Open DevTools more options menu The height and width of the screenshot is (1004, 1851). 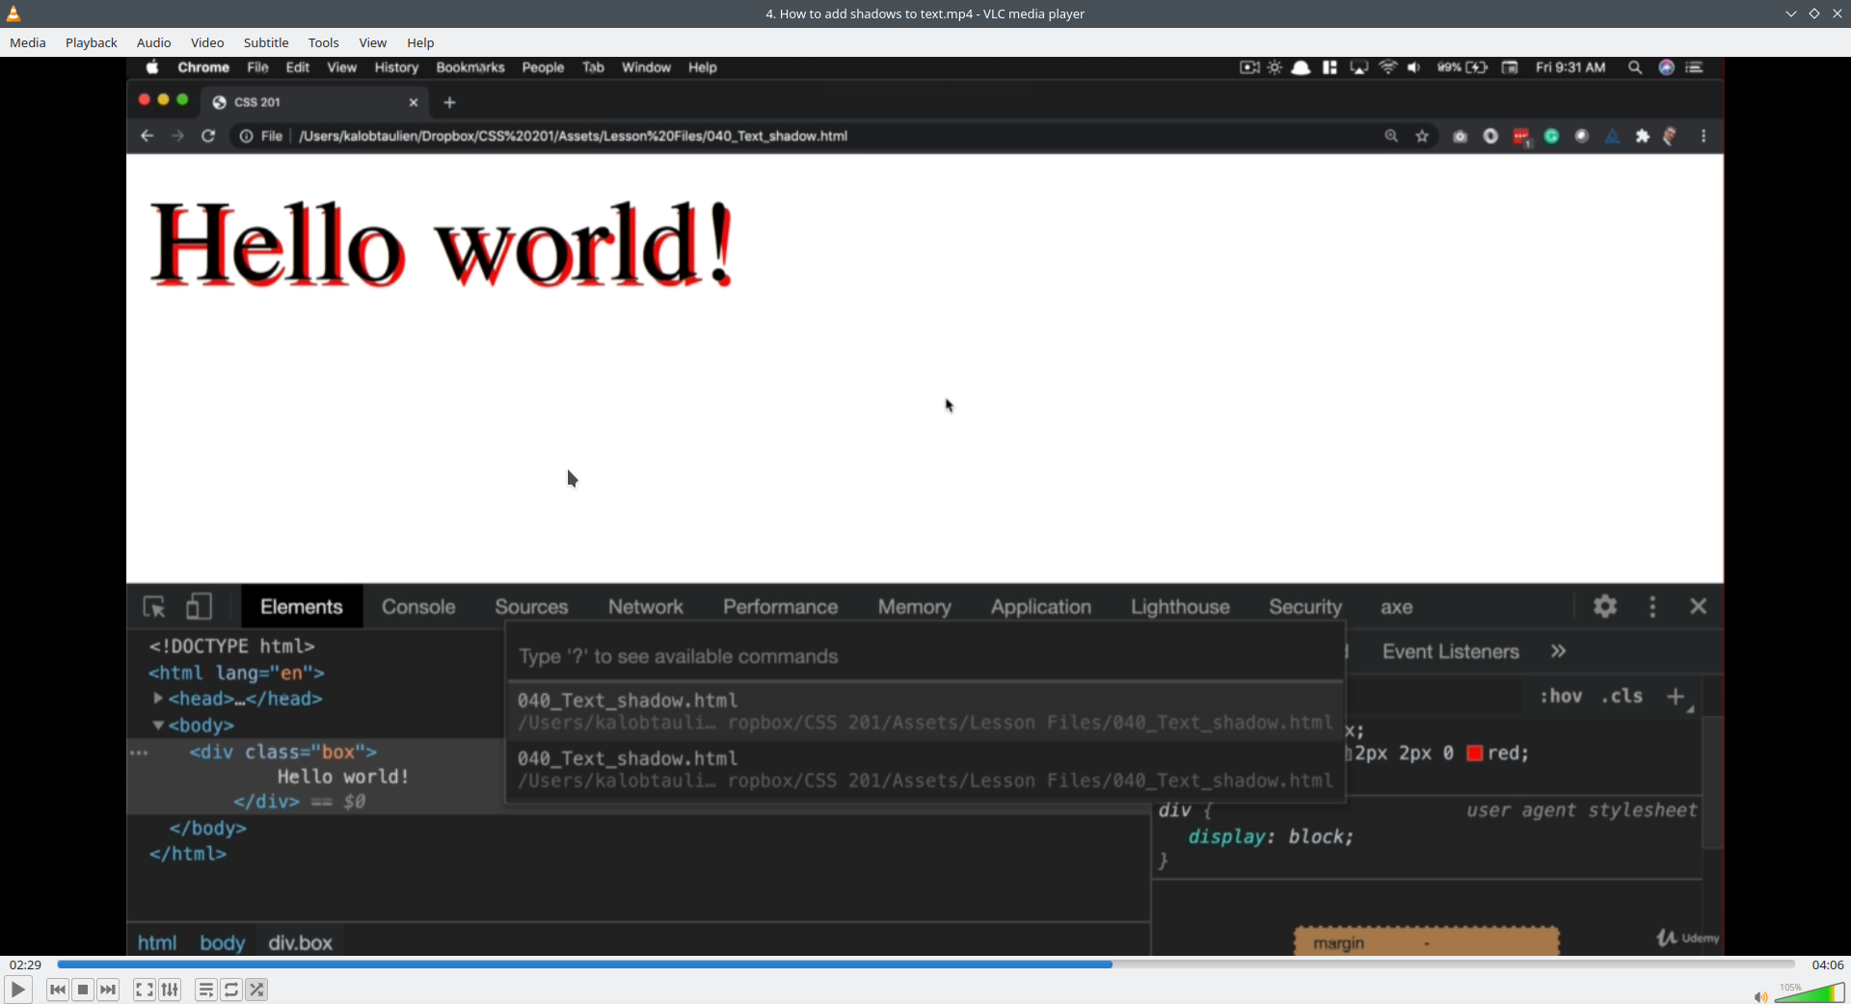(x=1653, y=606)
